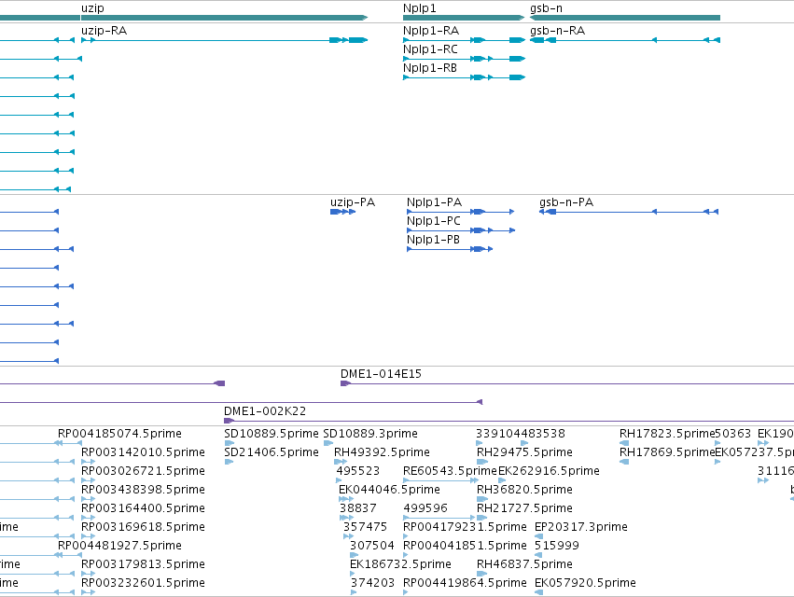Image resolution: width=794 pixels, height=597 pixels.
Task: Select the Nplp1-RA transcript label
Action: (431, 31)
